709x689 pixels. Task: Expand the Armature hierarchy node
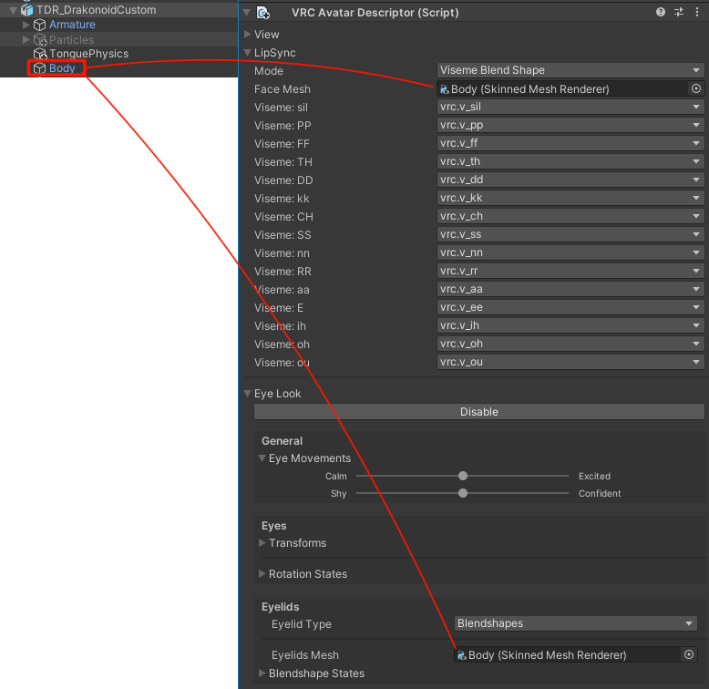coord(26,25)
